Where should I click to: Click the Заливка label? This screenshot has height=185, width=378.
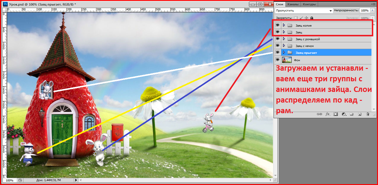pyautogui.click(x=352, y=18)
